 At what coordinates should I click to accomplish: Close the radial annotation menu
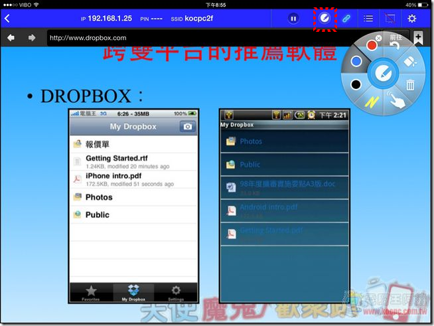click(379, 39)
